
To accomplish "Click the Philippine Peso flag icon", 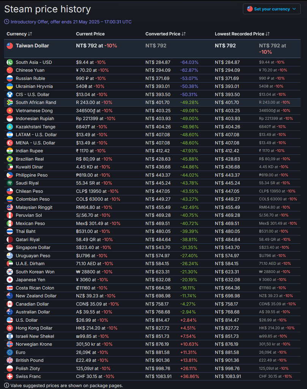I will pos(9,175).
